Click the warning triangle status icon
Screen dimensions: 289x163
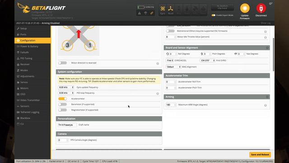pyautogui.click(x=140, y=13)
